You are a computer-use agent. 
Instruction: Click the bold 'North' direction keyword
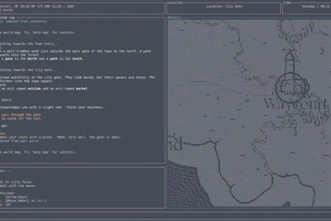[x=33, y=60]
